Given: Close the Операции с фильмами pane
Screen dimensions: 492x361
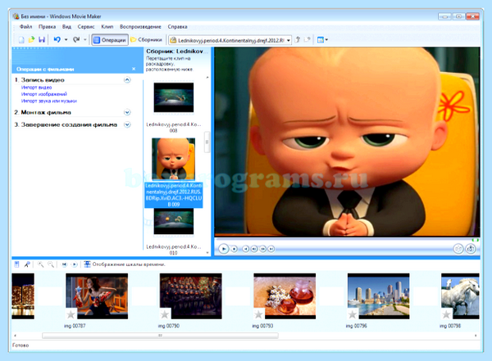Looking at the screenshot, I should point(134,69).
